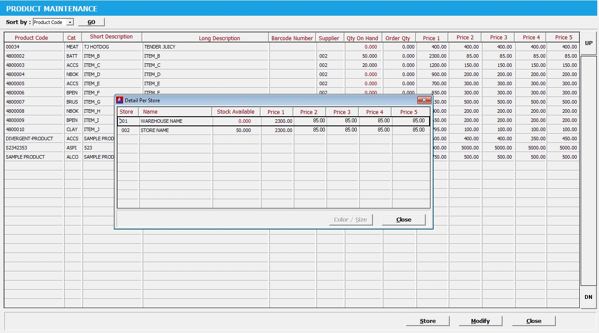Click the DN scroll button
This screenshot has width=599, height=333.
coord(589,297)
